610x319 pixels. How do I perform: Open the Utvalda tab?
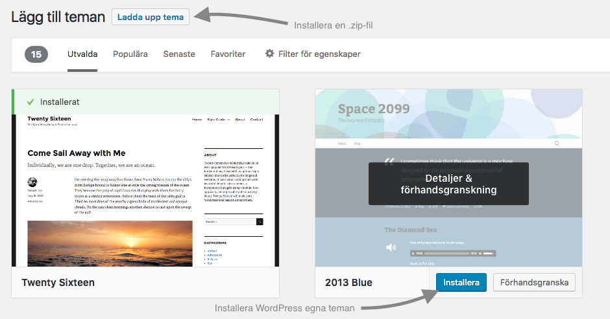tap(82, 54)
